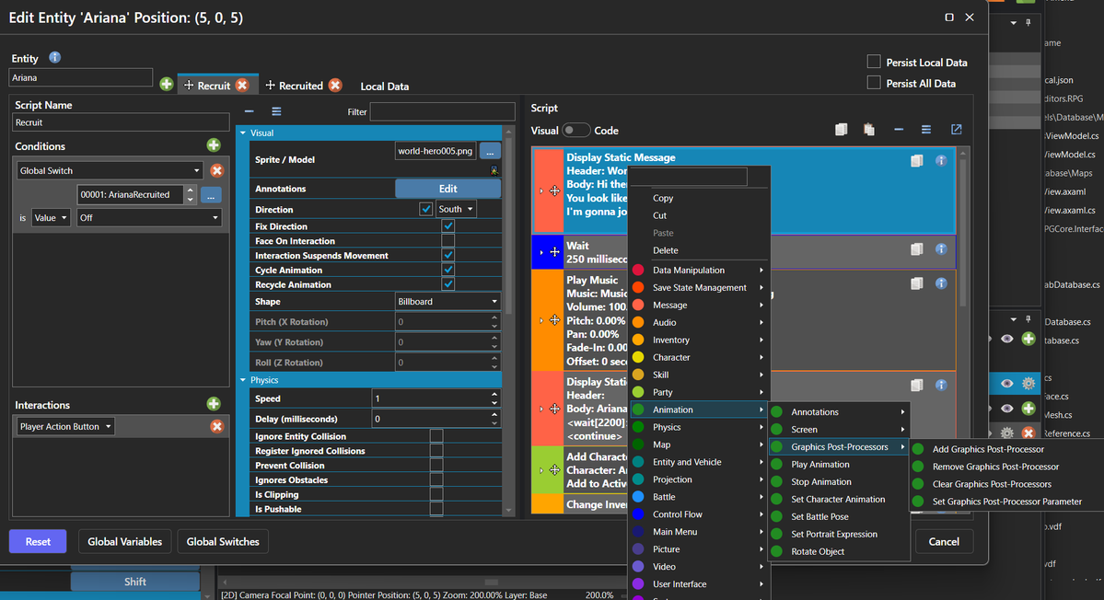
Task: Add a new interaction with green plus
Action: (x=214, y=404)
